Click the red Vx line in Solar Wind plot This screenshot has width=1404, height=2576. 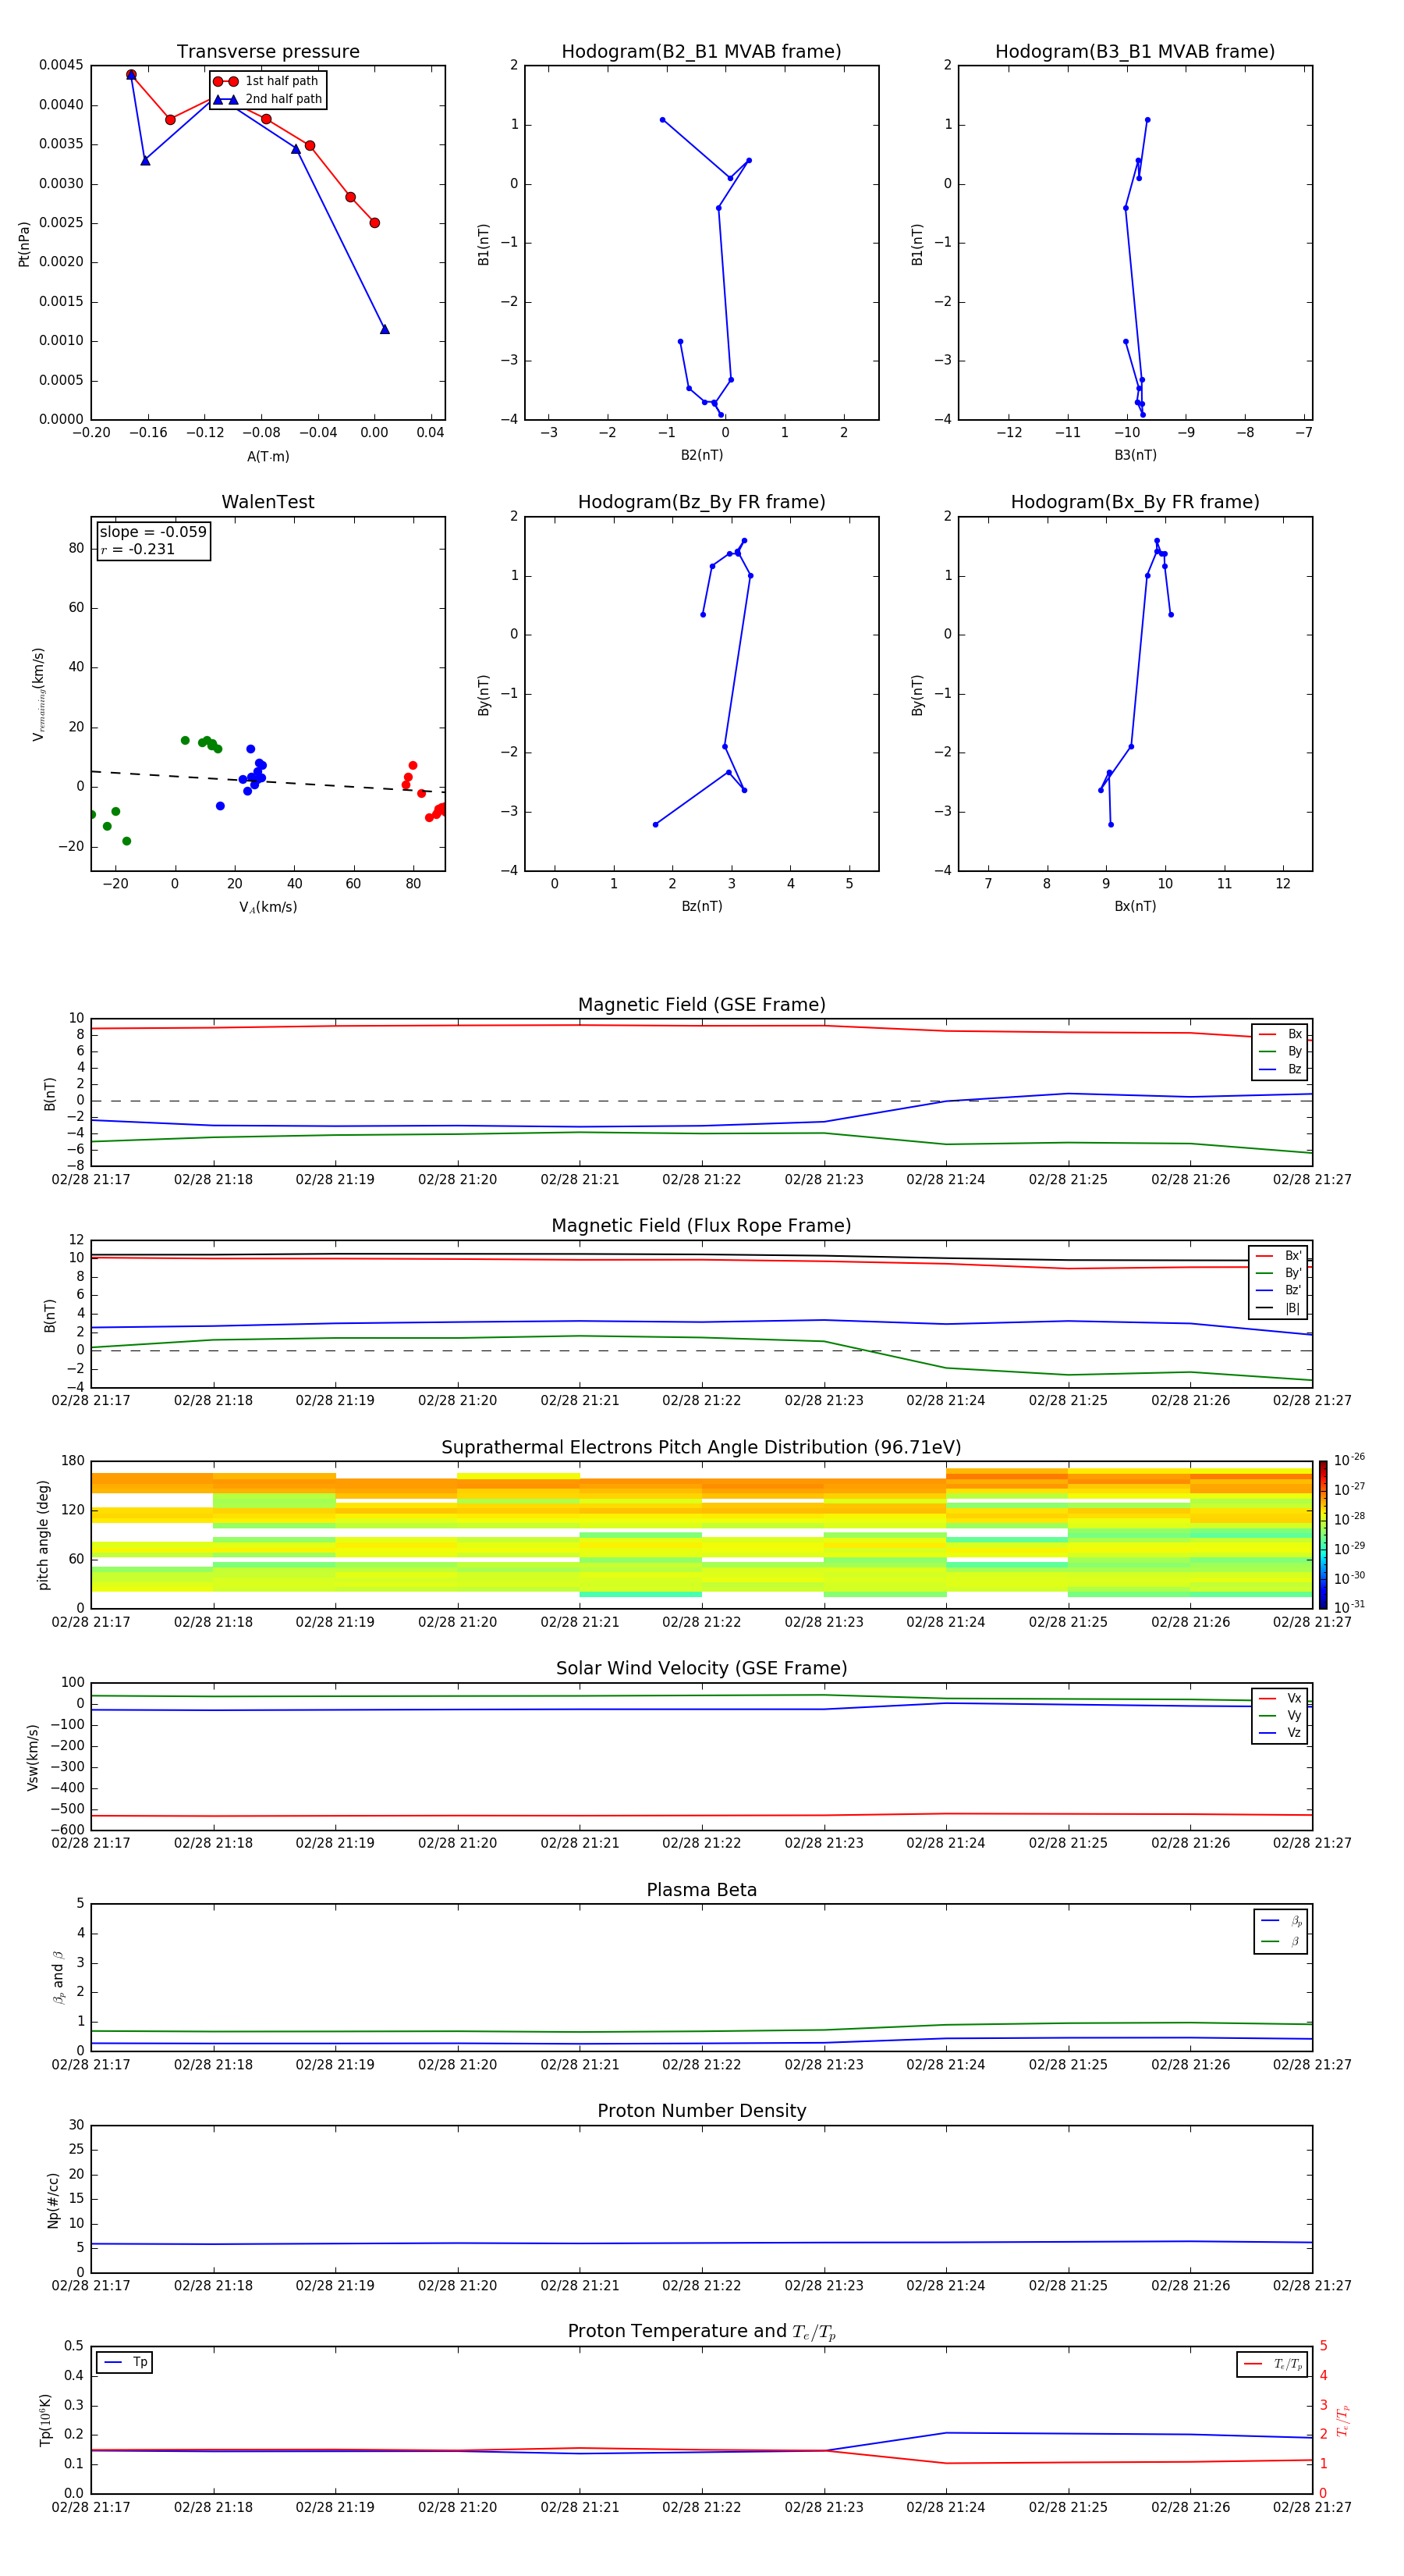[x=701, y=1815]
